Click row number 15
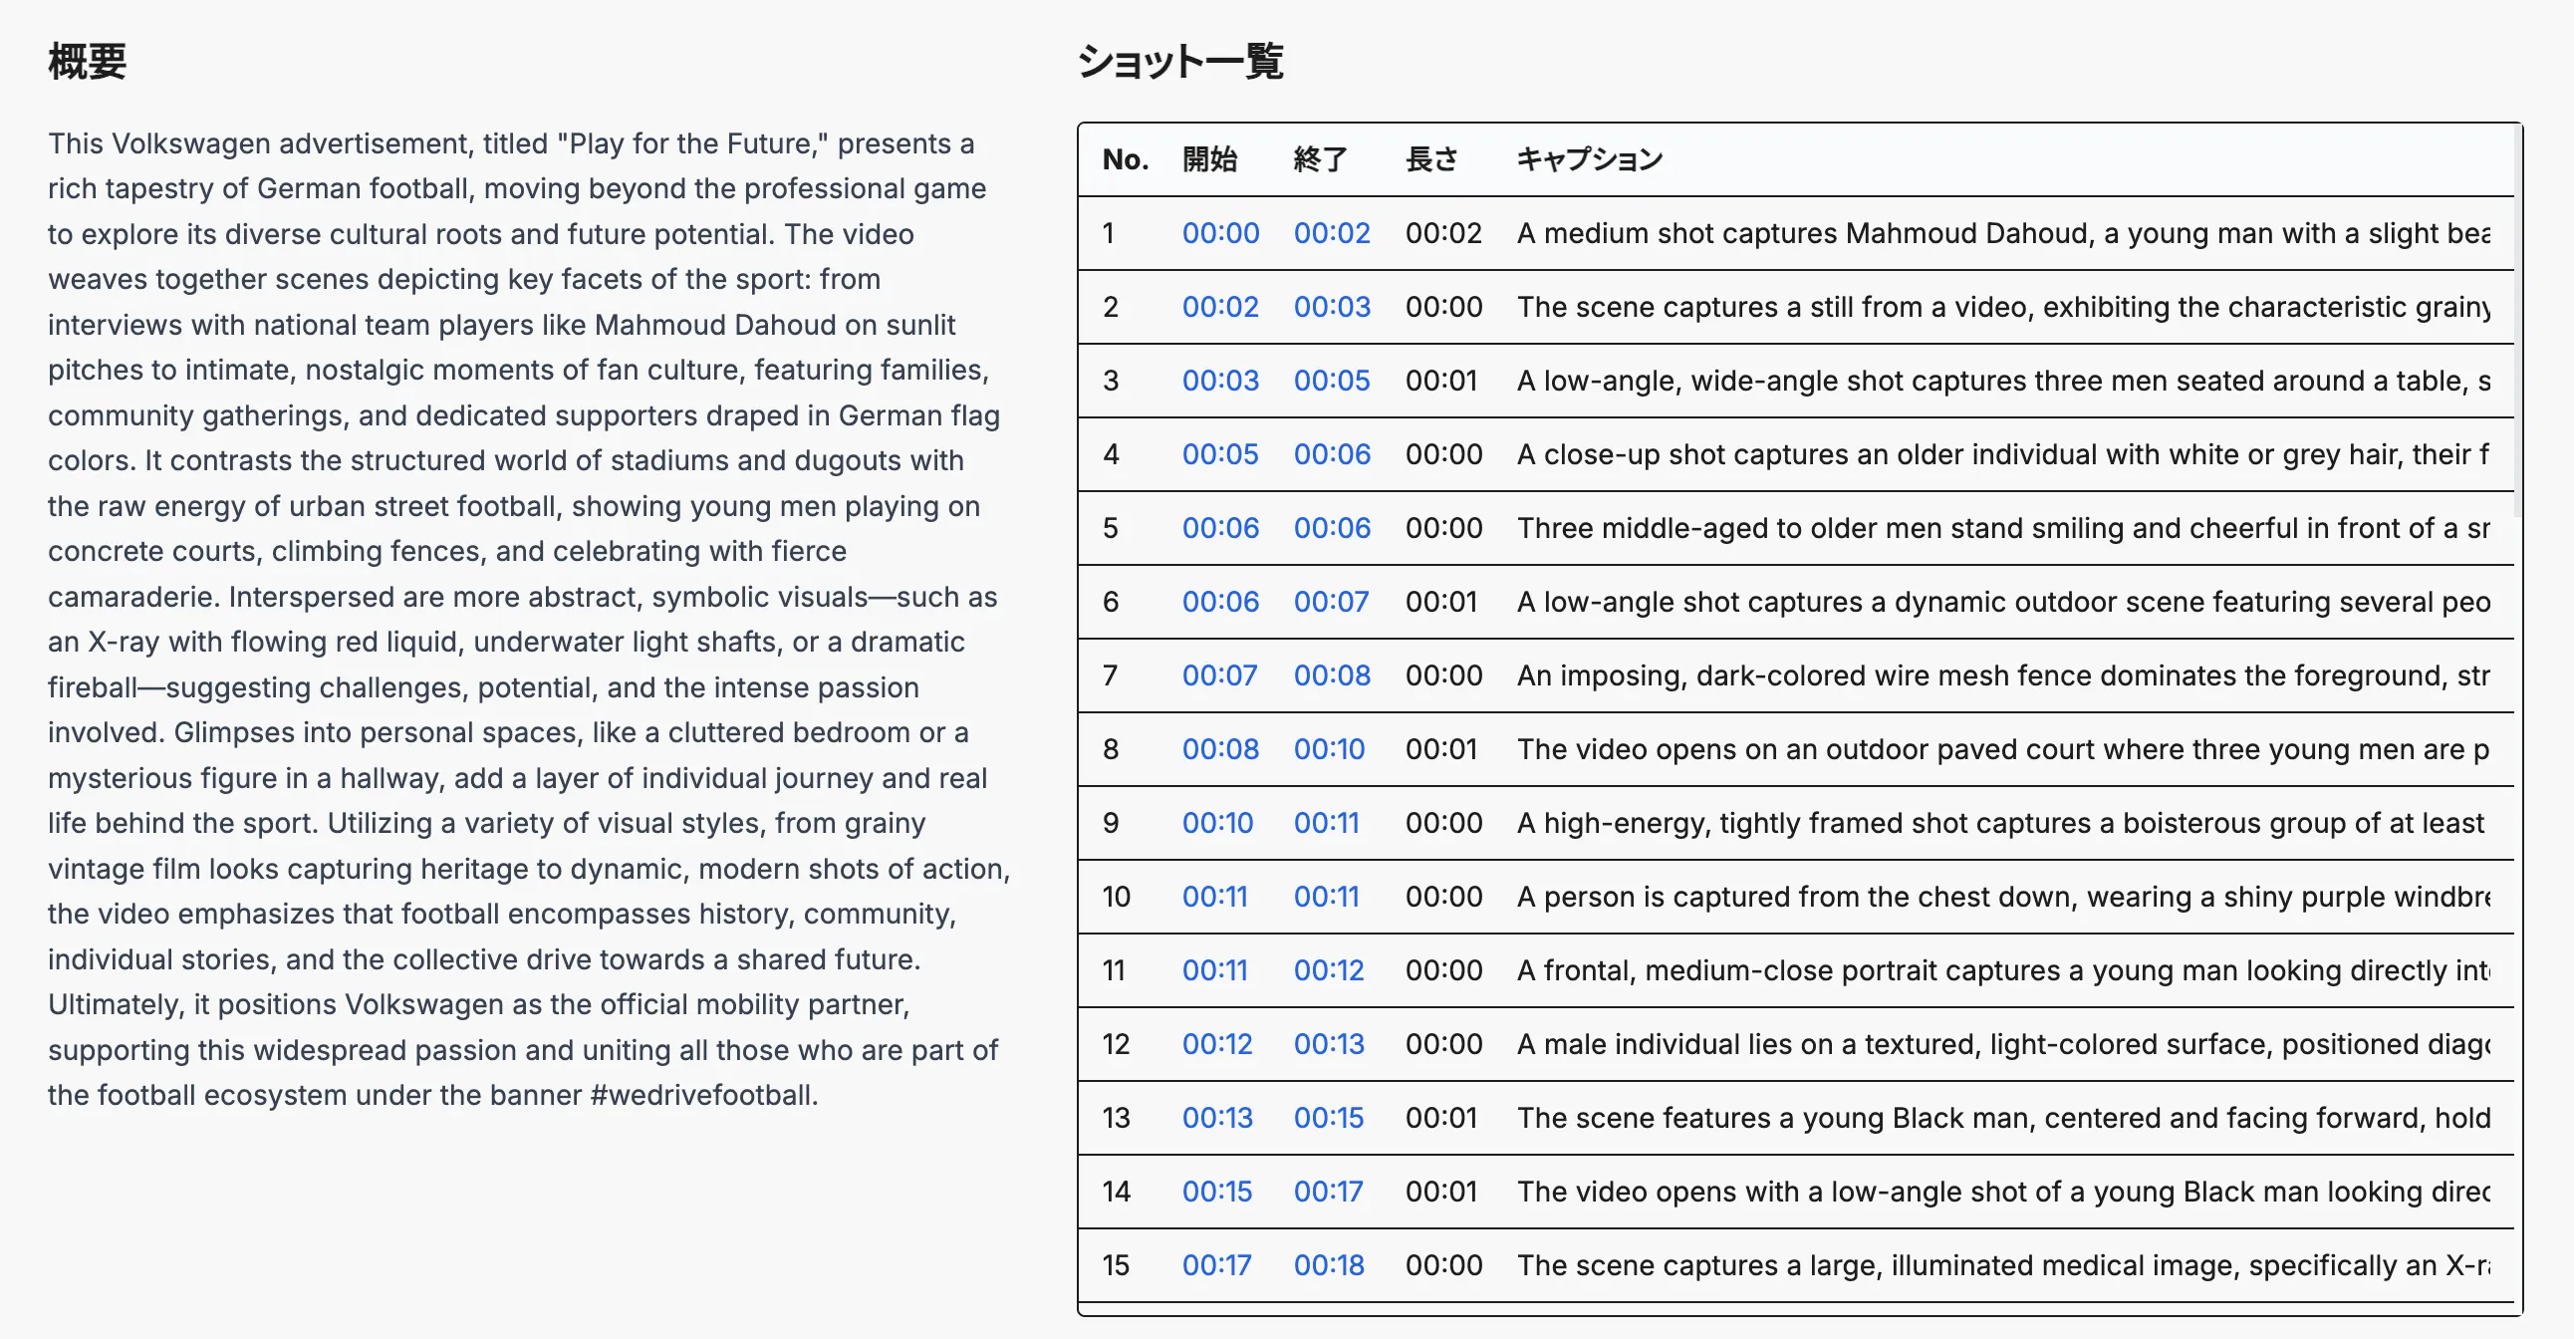 (x=1115, y=1265)
